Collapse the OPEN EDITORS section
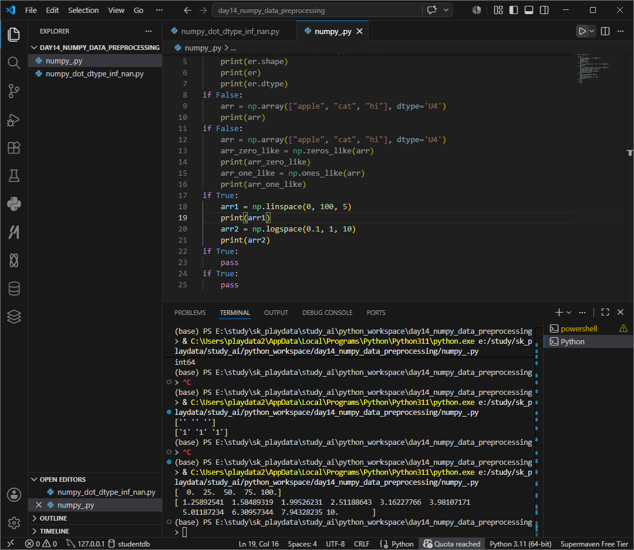The image size is (634, 550). (96, 479)
